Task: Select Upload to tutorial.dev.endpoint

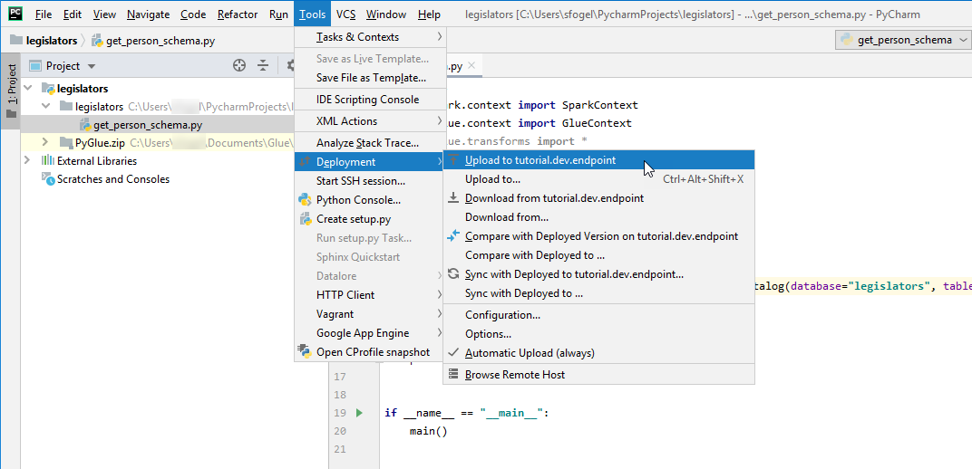Action: pyautogui.click(x=539, y=160)
